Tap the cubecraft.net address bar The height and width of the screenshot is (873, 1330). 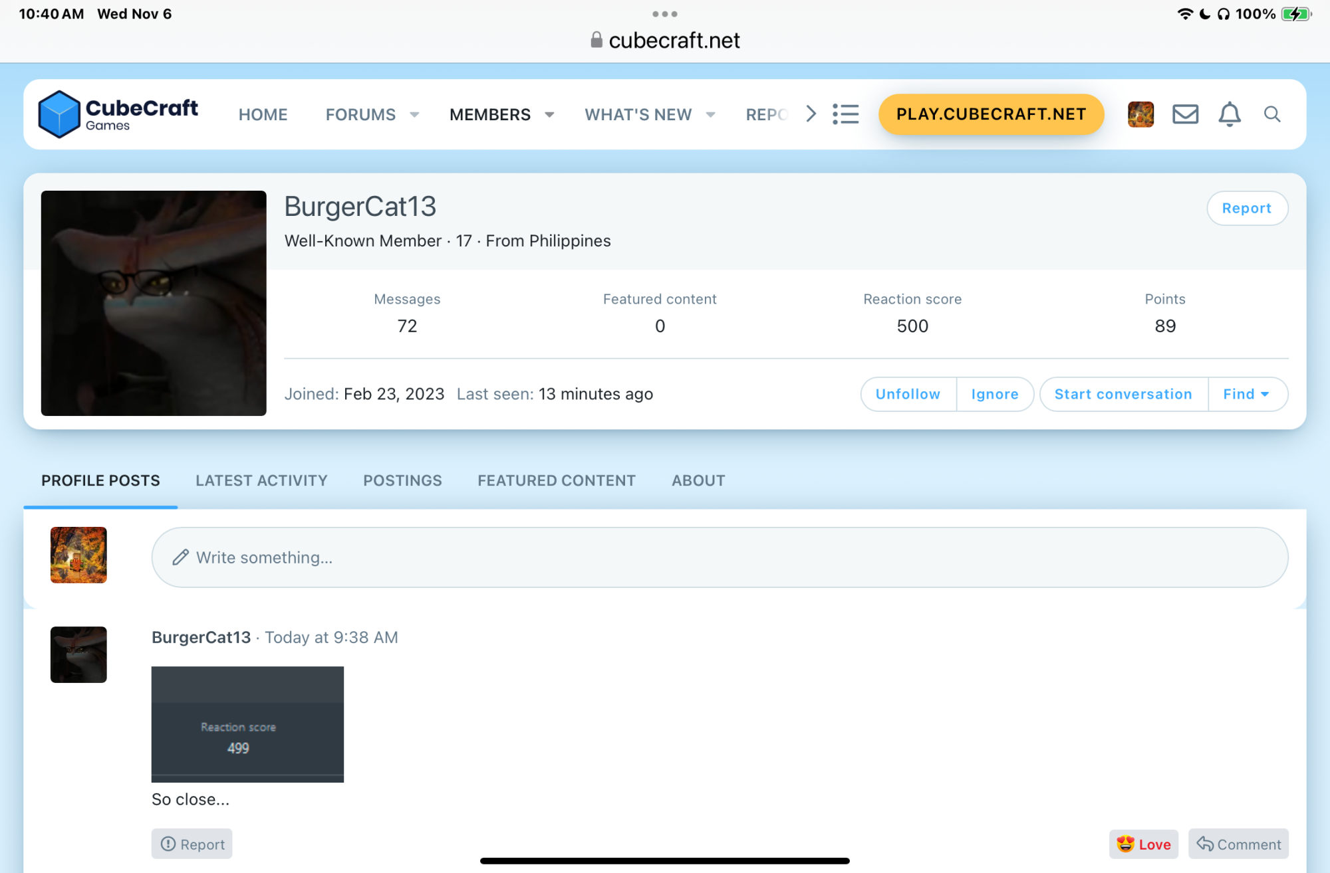[x=665, y=40]
